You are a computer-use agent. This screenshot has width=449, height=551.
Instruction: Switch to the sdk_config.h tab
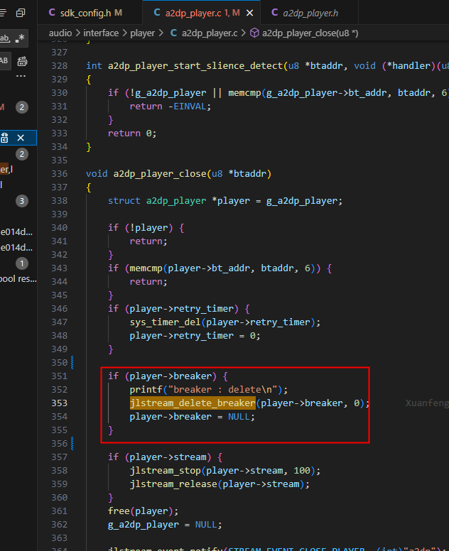tap(90, 13)
